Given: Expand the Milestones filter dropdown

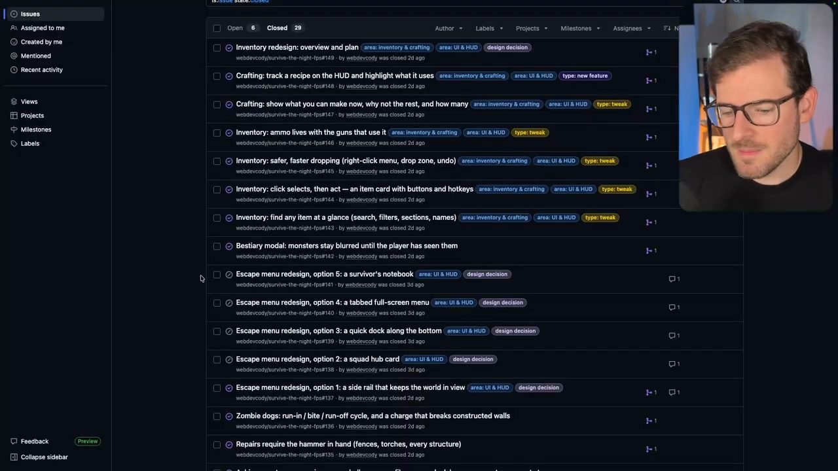Looking at the screenshot, I should (580, 28).
